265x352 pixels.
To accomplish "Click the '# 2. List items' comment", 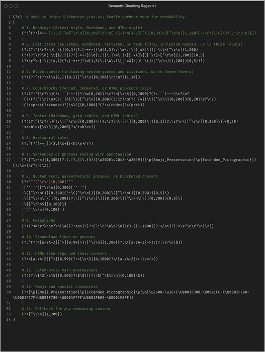I will click(132, 44).
